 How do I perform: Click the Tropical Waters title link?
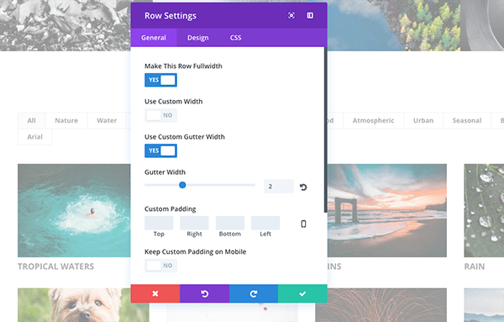(x=56, y=267)
